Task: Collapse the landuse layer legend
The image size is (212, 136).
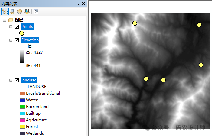Action: 11,80
